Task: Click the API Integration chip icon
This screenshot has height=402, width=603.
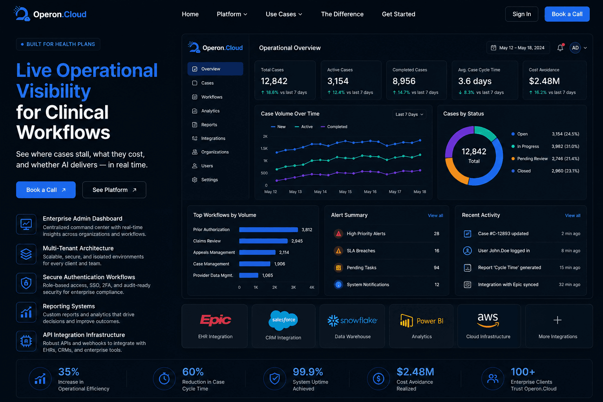Action: 26,341
